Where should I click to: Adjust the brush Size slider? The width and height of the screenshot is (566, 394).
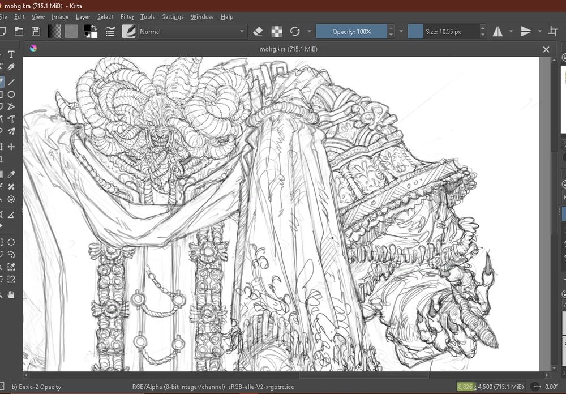444,32
